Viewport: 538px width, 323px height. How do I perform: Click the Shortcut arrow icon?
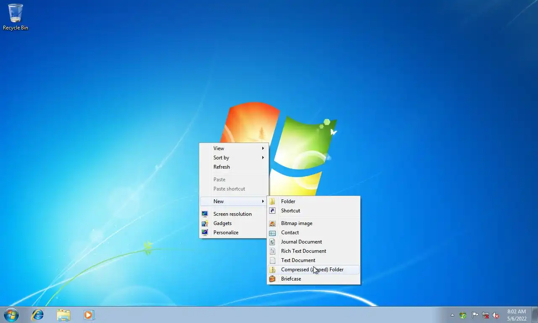pos(272,211)
